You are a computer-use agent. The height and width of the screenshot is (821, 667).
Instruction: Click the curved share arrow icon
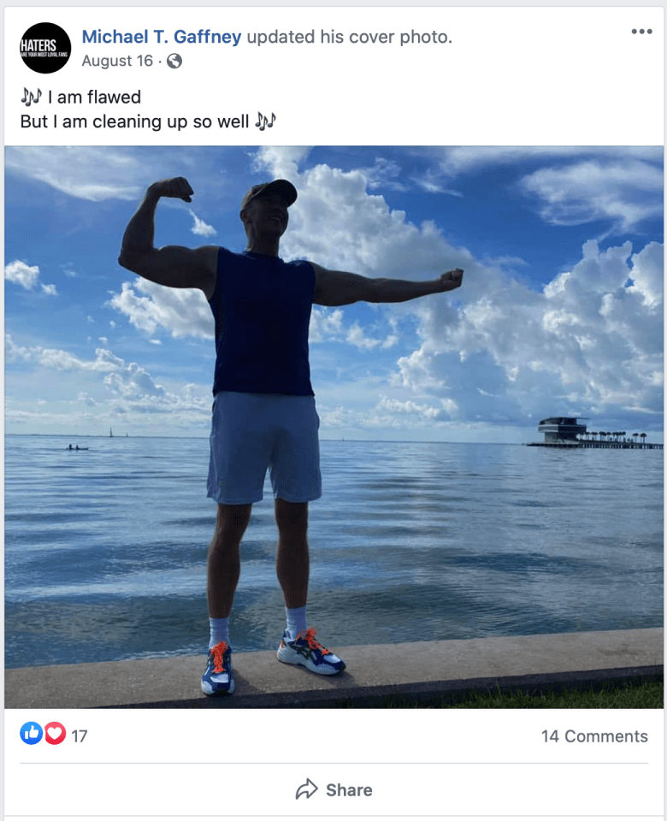(x=307, y=789)
